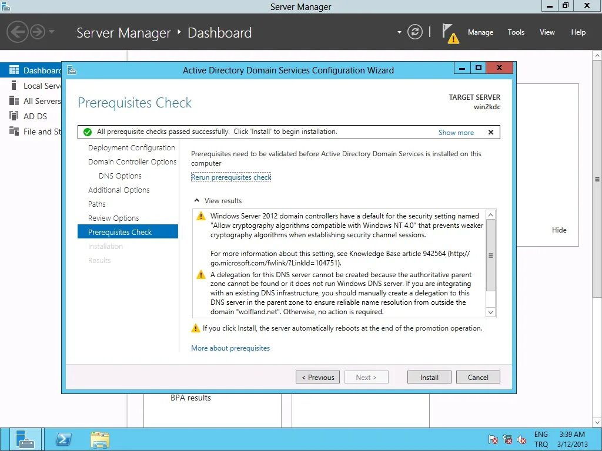The width and height of the screenshot is (602, 451).
Task: Click the Server Manager title bar icon
Action: coord(5,6)
